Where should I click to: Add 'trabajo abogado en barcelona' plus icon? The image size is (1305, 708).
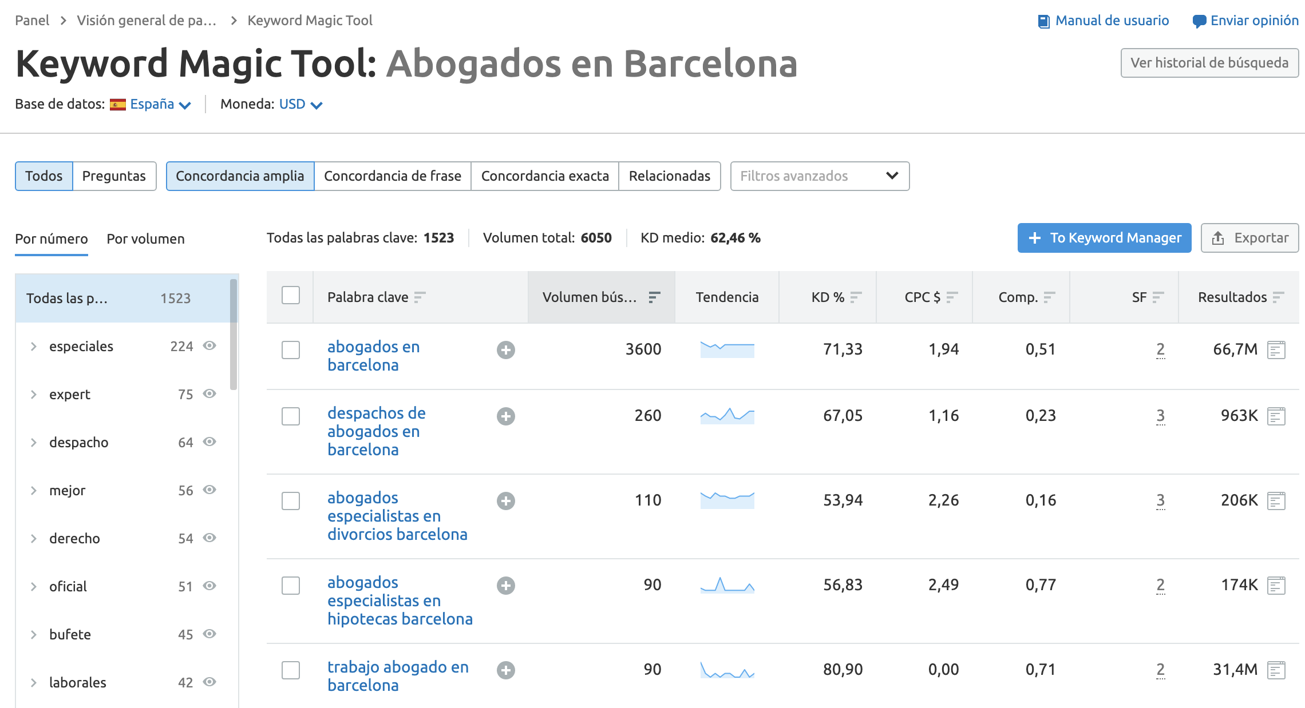tap(506, 670)
